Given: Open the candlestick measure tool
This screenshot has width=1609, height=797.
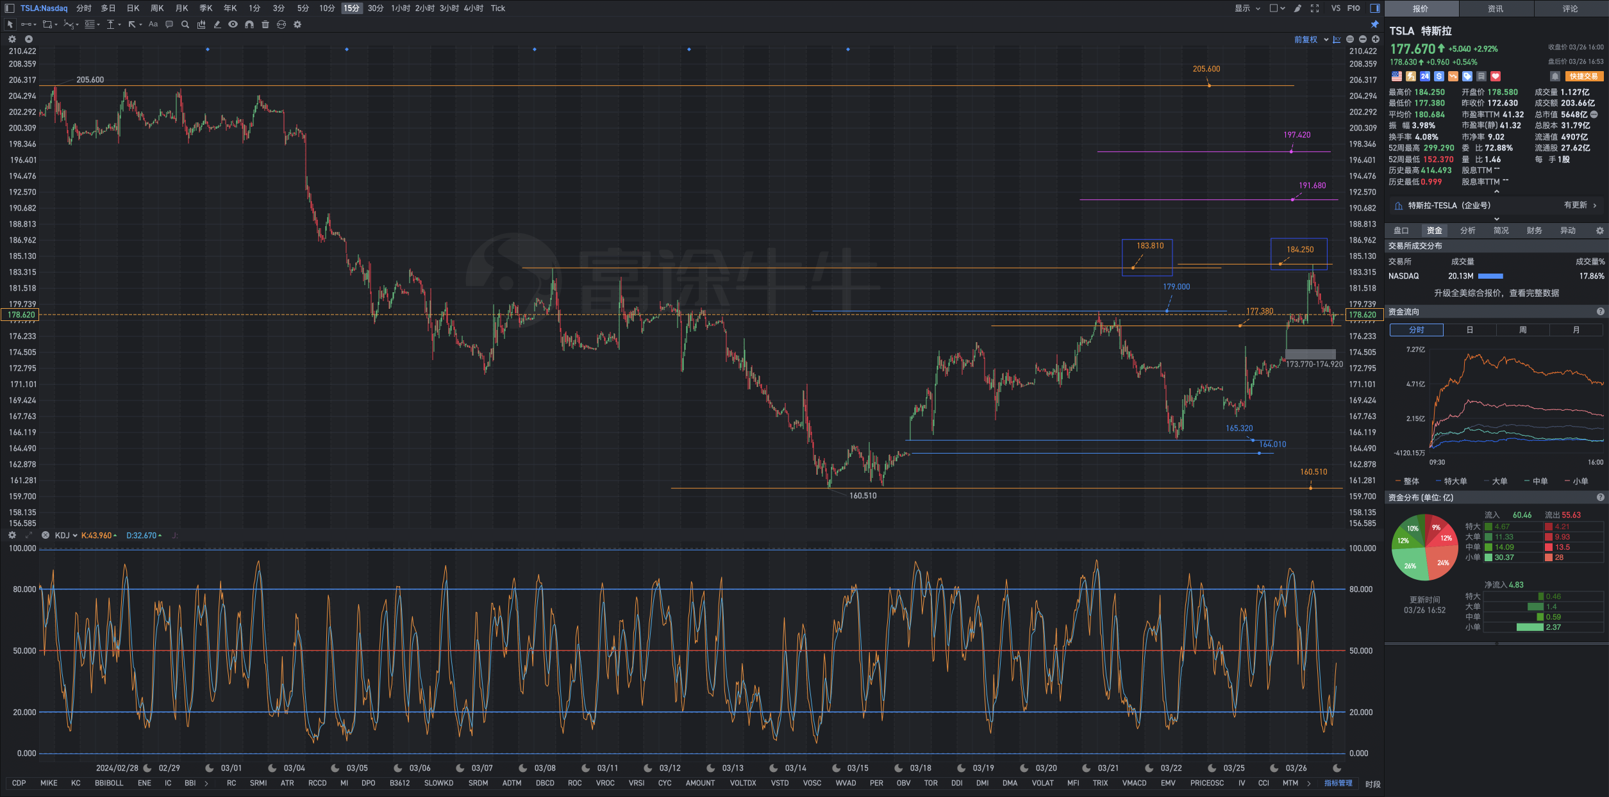Looking at the screenshot, I should coord(201,24).
